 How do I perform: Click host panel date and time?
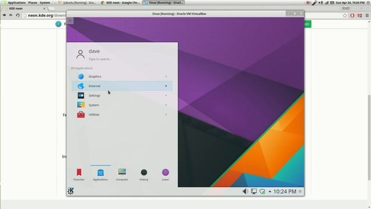tap(350, 2)
